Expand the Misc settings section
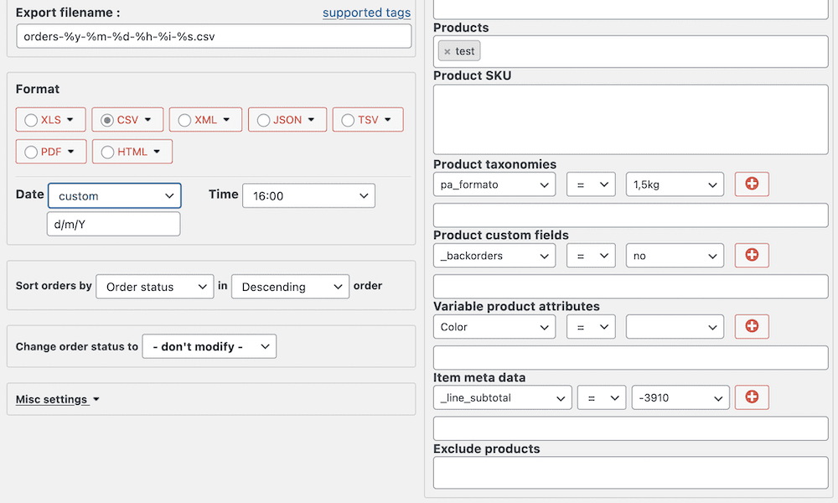 coord(53,399)
